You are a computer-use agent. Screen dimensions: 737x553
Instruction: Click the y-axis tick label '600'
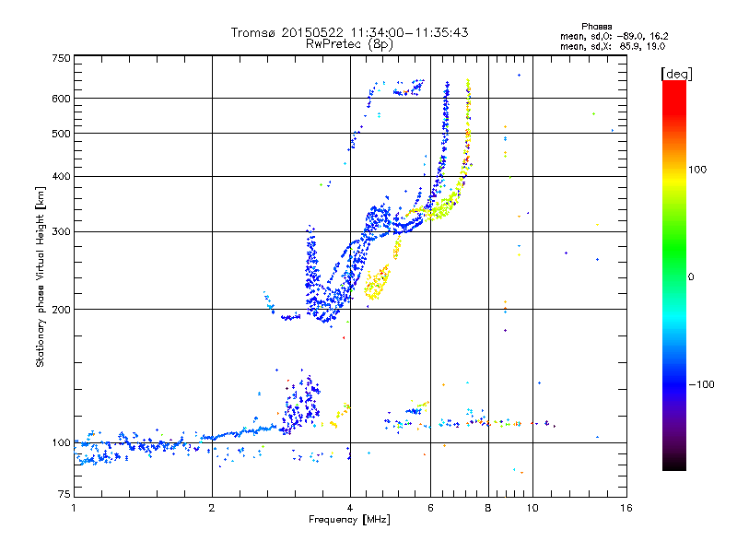61,99
